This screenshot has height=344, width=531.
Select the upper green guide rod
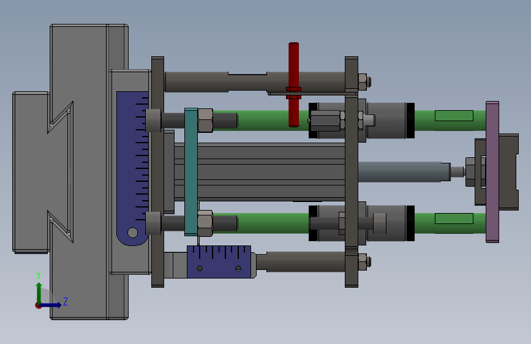click(261, 120)
